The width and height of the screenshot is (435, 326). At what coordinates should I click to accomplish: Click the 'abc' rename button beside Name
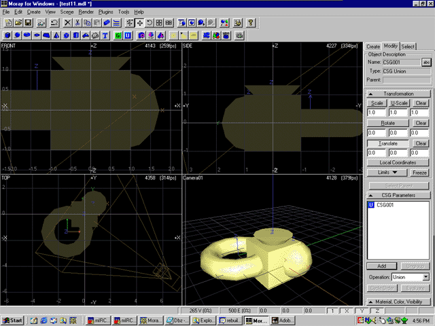pyautogui.click(x=426, y=62)
